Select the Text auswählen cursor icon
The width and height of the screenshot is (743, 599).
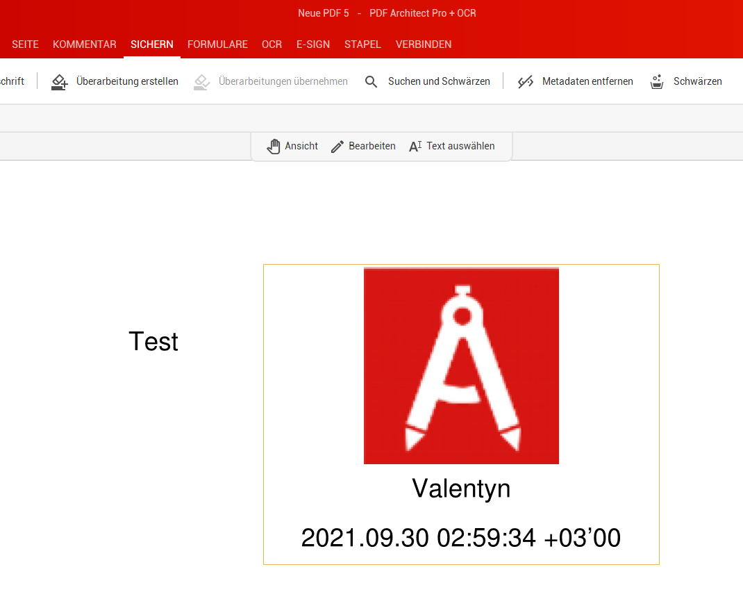click(x=415, y=147)
